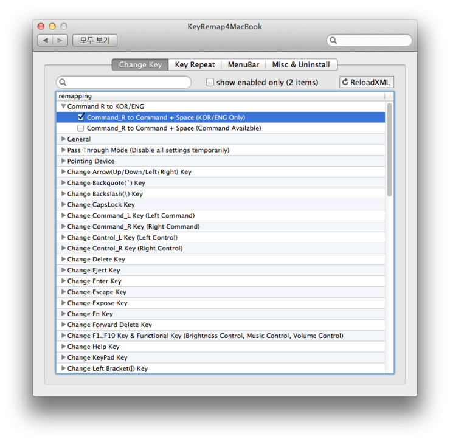Click the remapping column header

[x=220, y=96]
